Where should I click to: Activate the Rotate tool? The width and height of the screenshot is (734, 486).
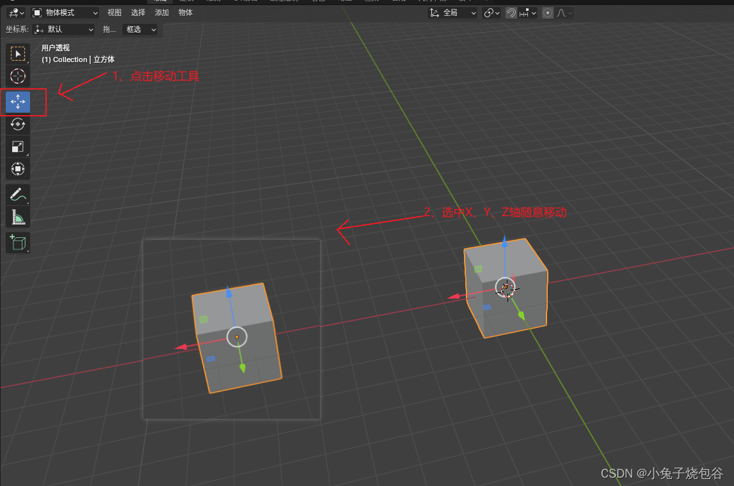coord(18,125)
